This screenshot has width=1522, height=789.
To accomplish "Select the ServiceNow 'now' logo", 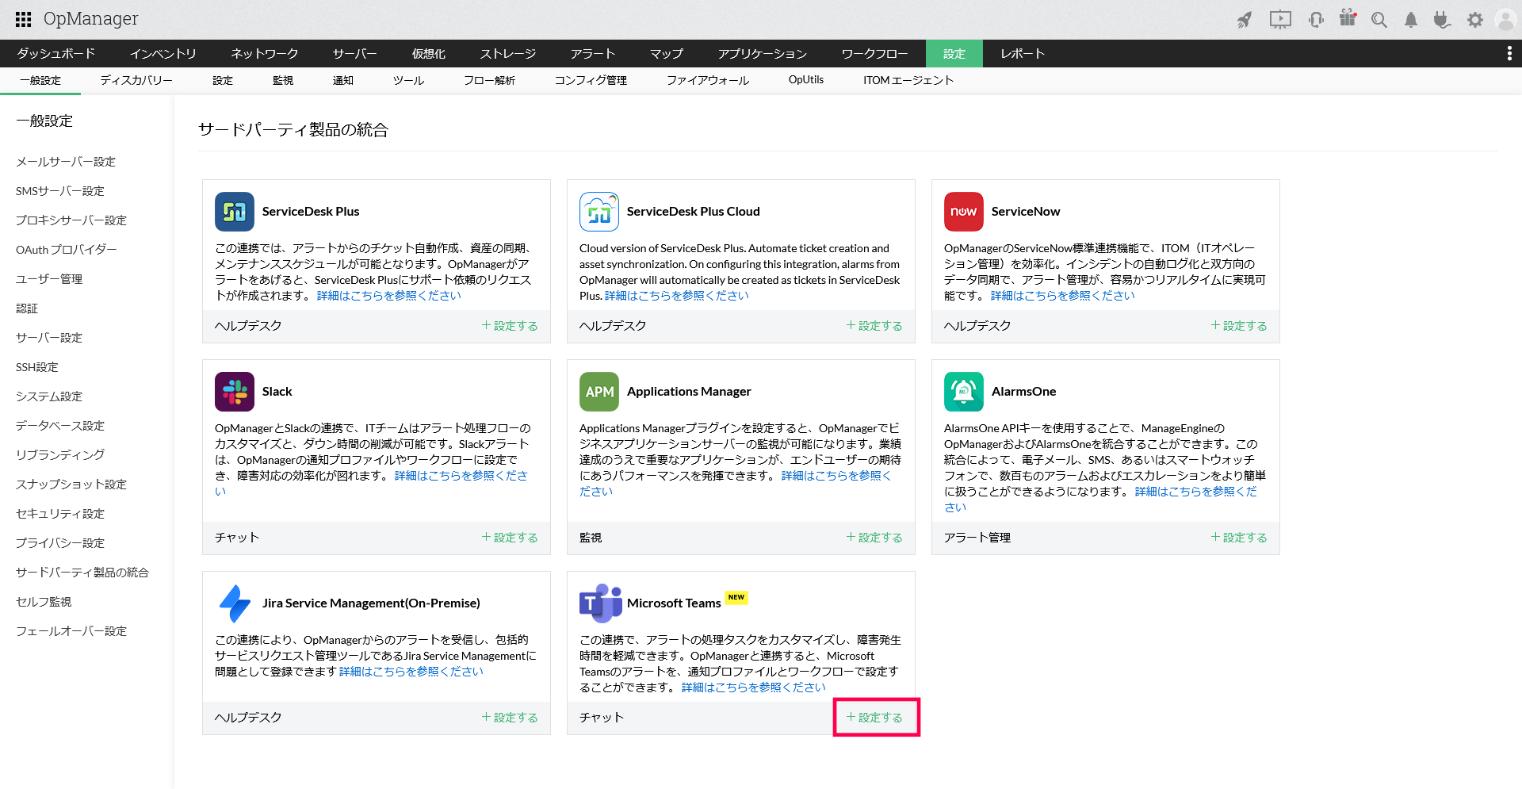I will pyautogui.click(x=963, y=212).
